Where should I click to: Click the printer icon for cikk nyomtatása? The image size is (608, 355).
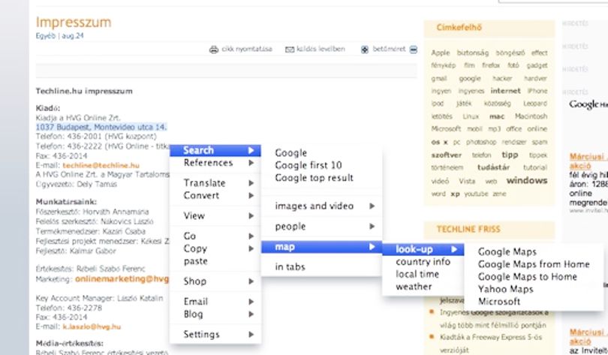pos(214,50)
